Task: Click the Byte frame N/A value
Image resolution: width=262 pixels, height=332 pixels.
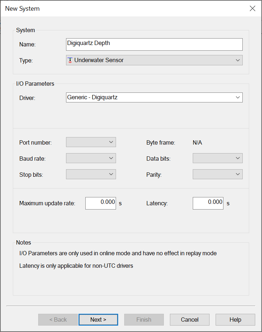Action: click(x=197, y=143)
